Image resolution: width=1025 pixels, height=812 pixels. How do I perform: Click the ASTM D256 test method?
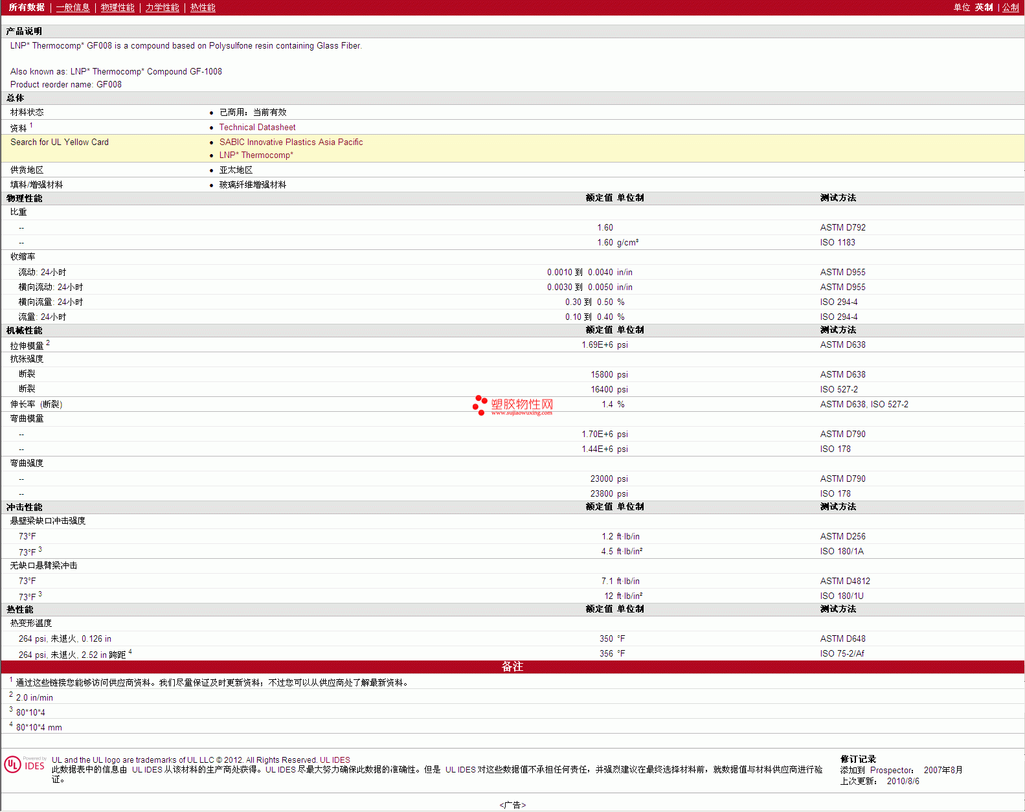tap(842, 537)
